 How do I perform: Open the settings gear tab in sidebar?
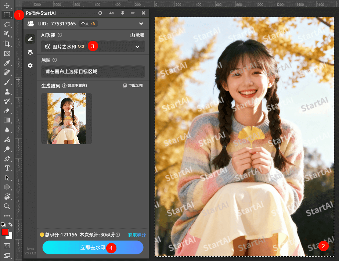coord(30,65)
